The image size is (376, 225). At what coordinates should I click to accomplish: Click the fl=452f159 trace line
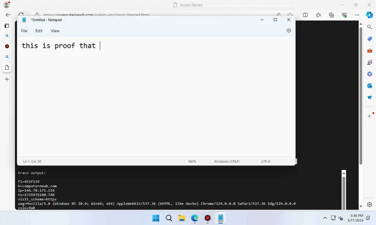pyautogui.click(x=28, y=182)
